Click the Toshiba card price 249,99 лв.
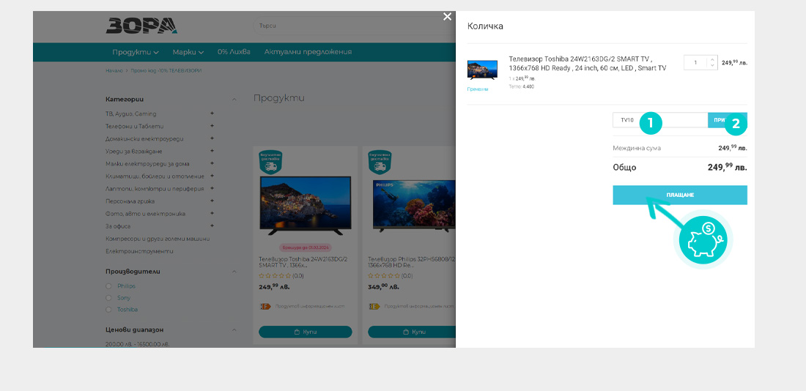 (x=276, y=287)
